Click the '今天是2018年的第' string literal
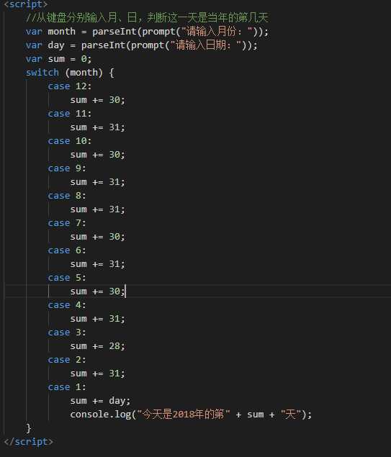This screenshot has height=457, width=391. click(x=184, y=415)
